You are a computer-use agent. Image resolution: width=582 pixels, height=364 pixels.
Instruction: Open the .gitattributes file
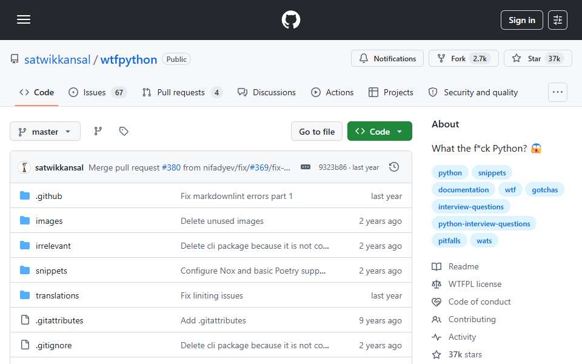[59, 320]
